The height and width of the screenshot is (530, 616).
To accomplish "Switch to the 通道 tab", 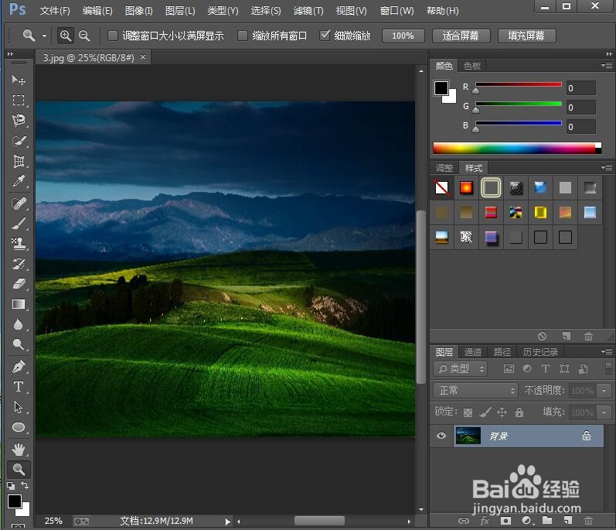I will tap(472, 352).
